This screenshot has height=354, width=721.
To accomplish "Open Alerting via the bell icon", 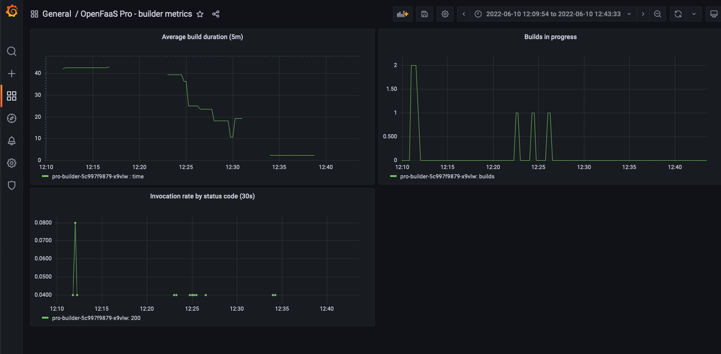I will (12, 140).
